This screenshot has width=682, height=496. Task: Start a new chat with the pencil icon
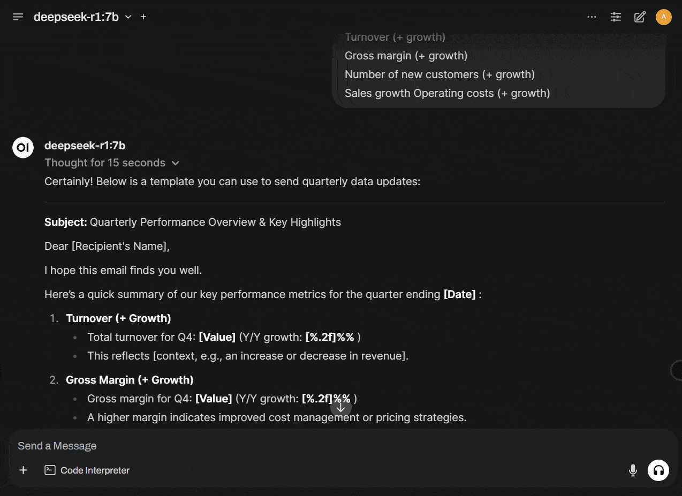(x=640, y=17)
